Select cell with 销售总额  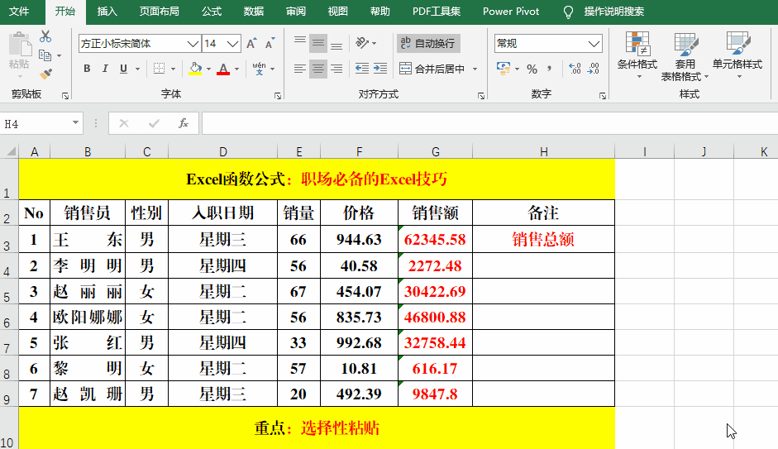click(543, 239)
